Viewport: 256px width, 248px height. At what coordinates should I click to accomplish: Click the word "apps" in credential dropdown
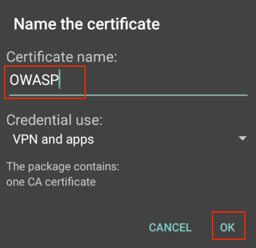coord(80,139)
